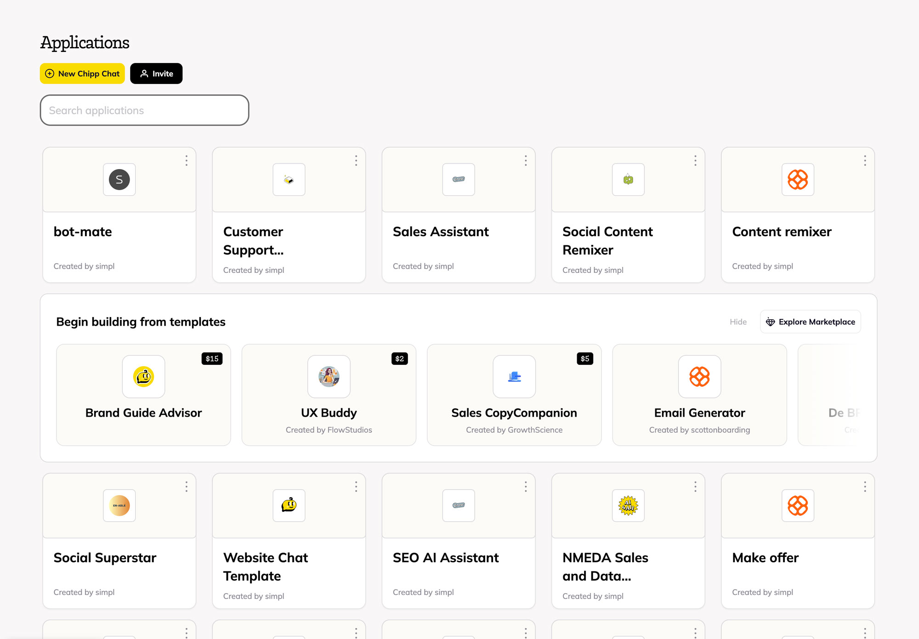Screen dimensions: 919x639
Task: Click the Email Generator orange icon
Action: [698, 376]
